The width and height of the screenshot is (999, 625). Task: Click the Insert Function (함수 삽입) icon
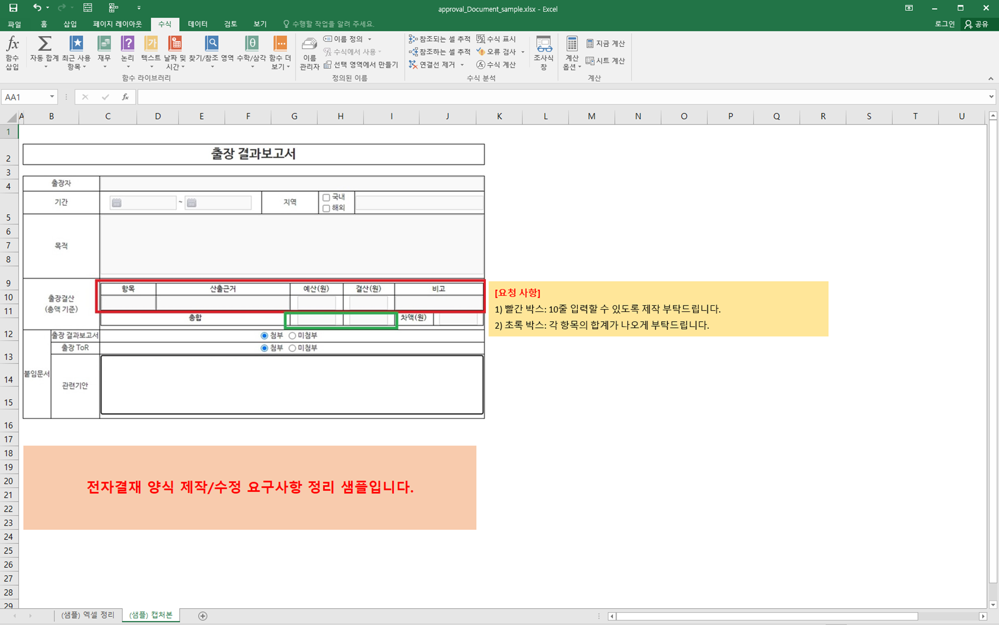(12, 53)
